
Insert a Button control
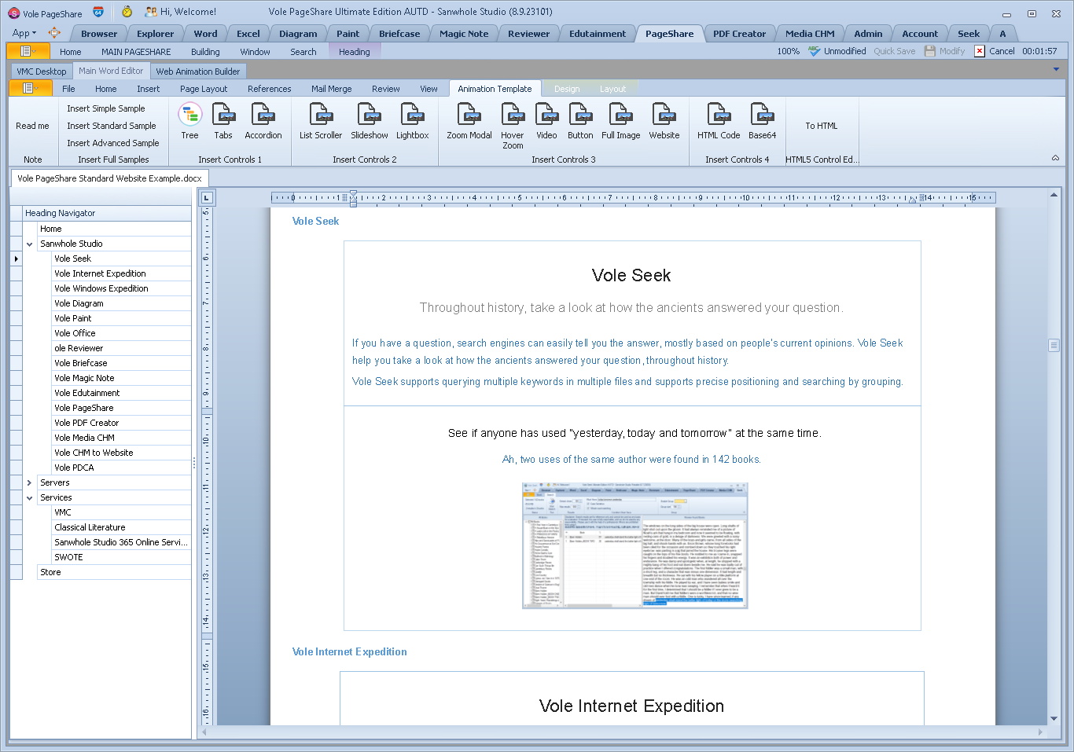pyautogui.click(x=580, y=121)
